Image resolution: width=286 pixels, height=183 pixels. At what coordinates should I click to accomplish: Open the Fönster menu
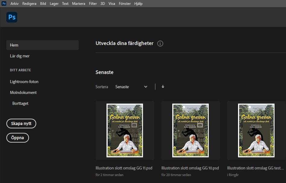click(125, 4)
